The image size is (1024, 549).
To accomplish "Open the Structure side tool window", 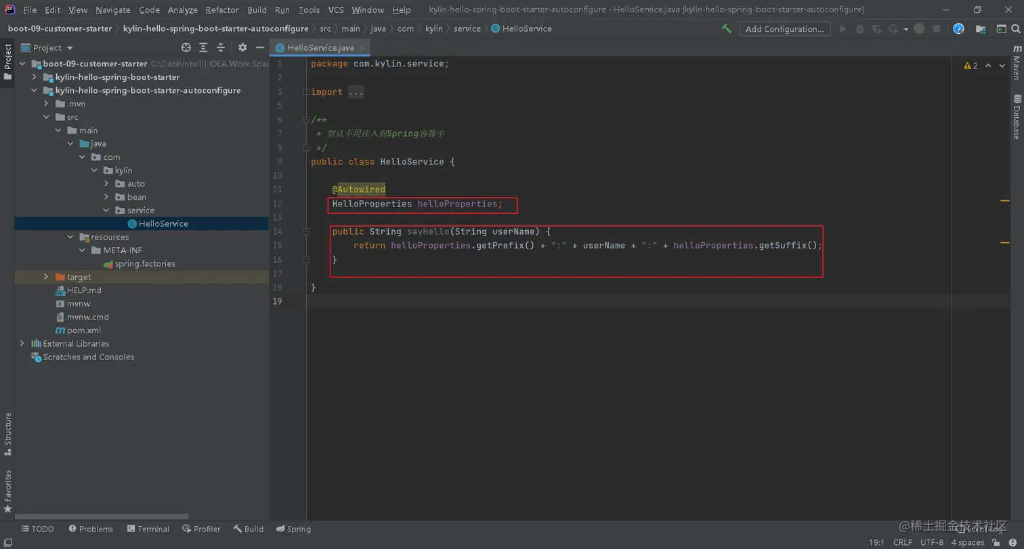I will [x=7, y=433].
